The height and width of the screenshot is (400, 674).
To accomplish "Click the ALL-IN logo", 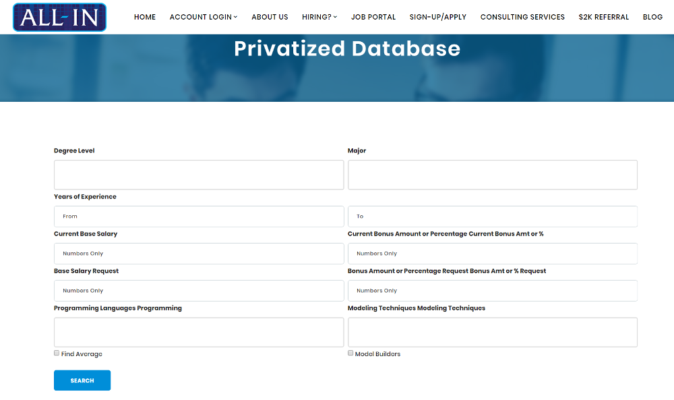I will [60, 18].
